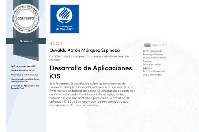Viewport: 199px width, 132px height.
Task: Click the signature image above instructor names
Action: pos(156,45)
